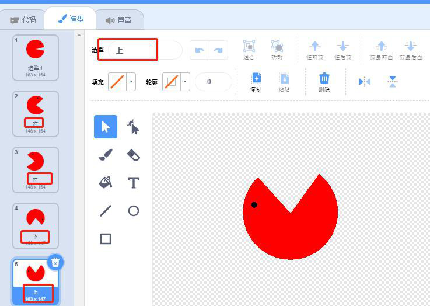Choose the Brush tool

click(x=105, y=155)
